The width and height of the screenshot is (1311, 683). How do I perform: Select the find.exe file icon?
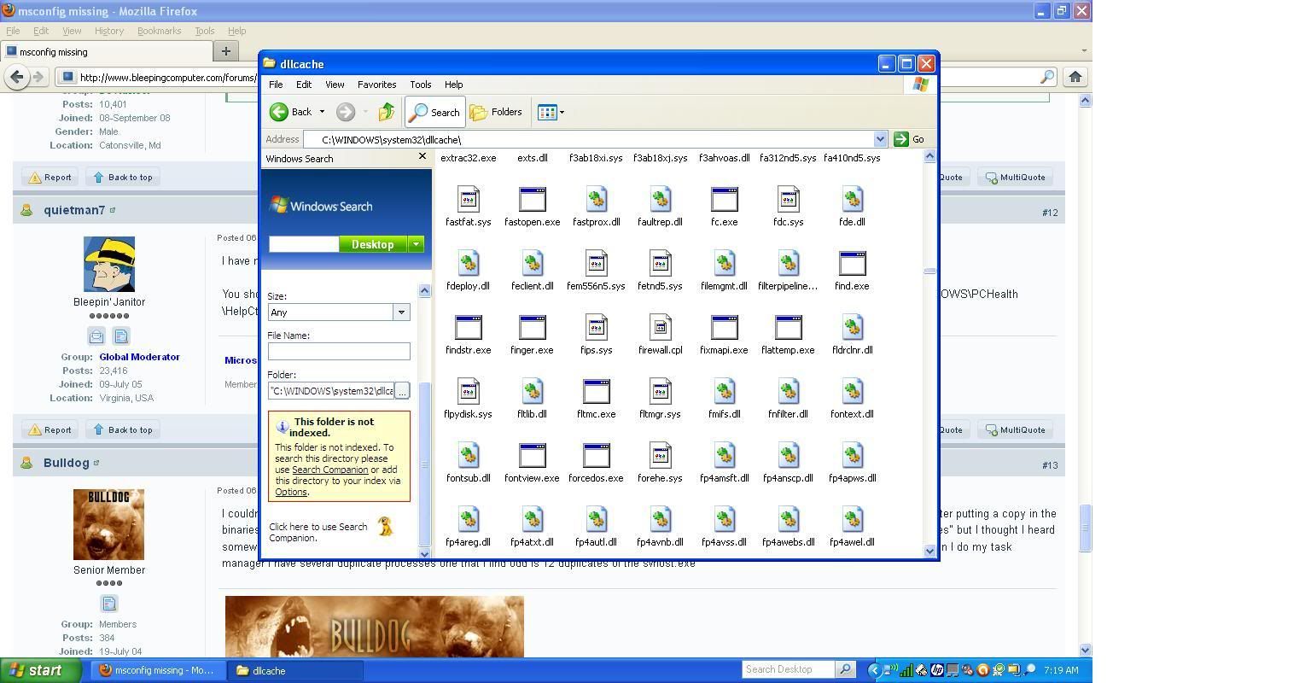pos(852,264)
